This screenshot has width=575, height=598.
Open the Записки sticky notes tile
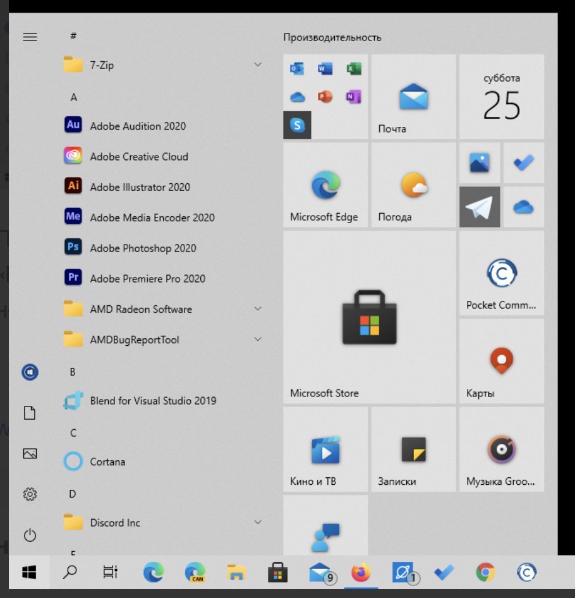[x=414, y=449]
